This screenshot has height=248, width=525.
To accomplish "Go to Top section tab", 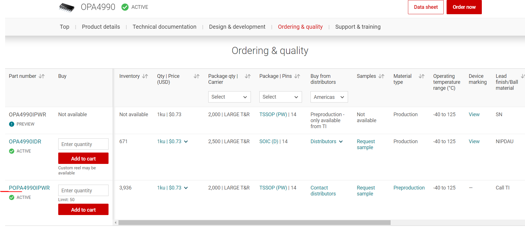I will point(64,27).
